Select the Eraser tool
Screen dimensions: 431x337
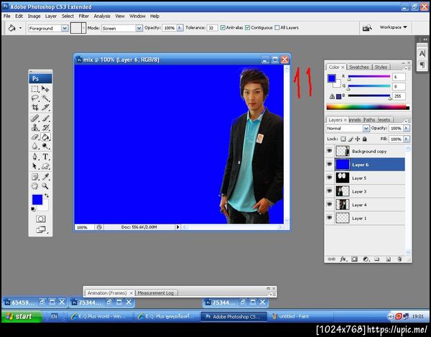pyautogui.click(x=35, y=137)
